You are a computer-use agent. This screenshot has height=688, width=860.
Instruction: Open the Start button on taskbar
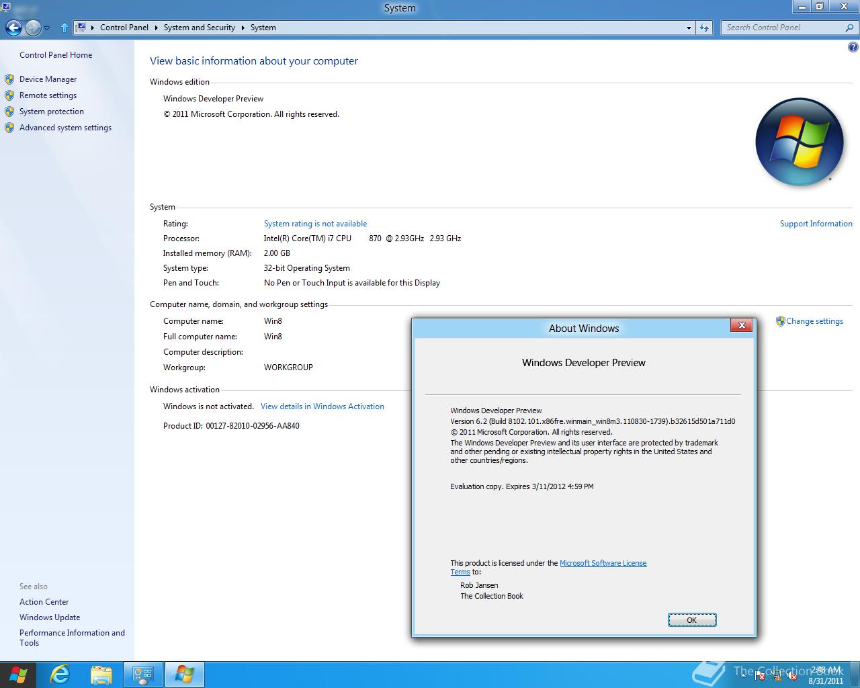(x=18, y=675)
